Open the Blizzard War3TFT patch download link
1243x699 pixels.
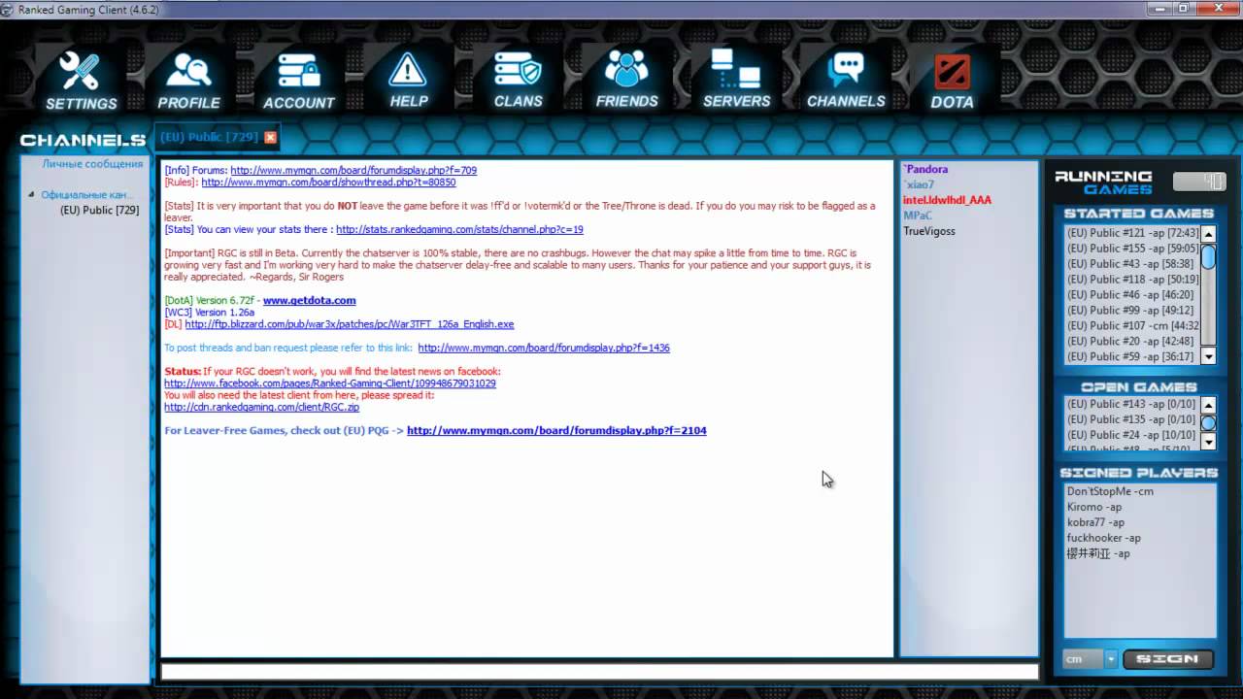point(350,324)
